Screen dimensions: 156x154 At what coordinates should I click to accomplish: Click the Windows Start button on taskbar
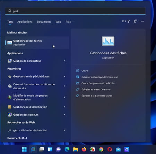(x=24, y=149)
